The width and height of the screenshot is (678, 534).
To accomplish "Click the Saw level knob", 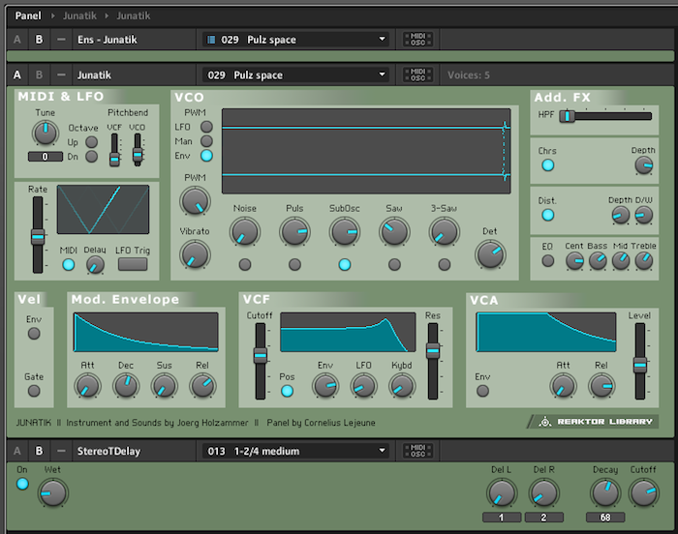I will point(394,231).
